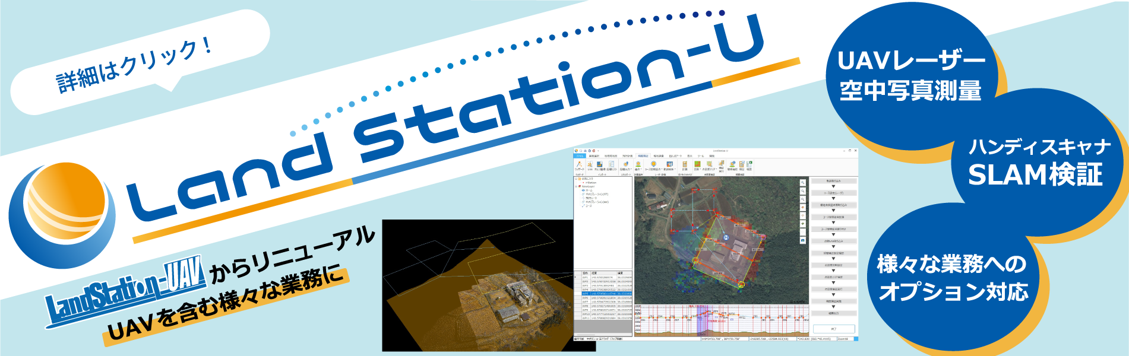Select the WP8 row in the waypoint table
Image resolution: width=1129 pixels, height=356 pixels.
603,306
